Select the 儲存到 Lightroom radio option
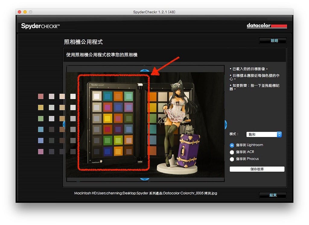Screen dimensions: 309x225 pyautogui.click(x=232, y=145)
